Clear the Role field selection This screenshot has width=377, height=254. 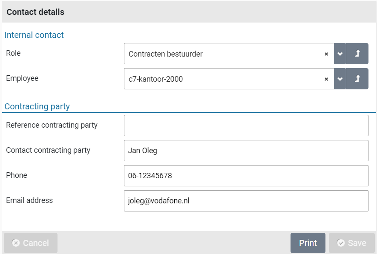(326, 54)
